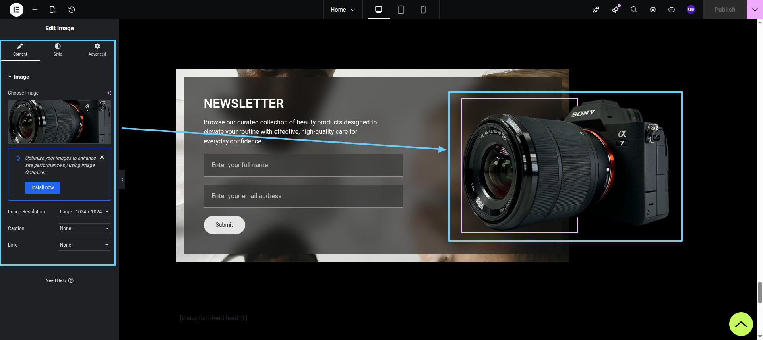Switch to tablet responsive view
This screenshot has height=340, width=763.
coord(401,10)
